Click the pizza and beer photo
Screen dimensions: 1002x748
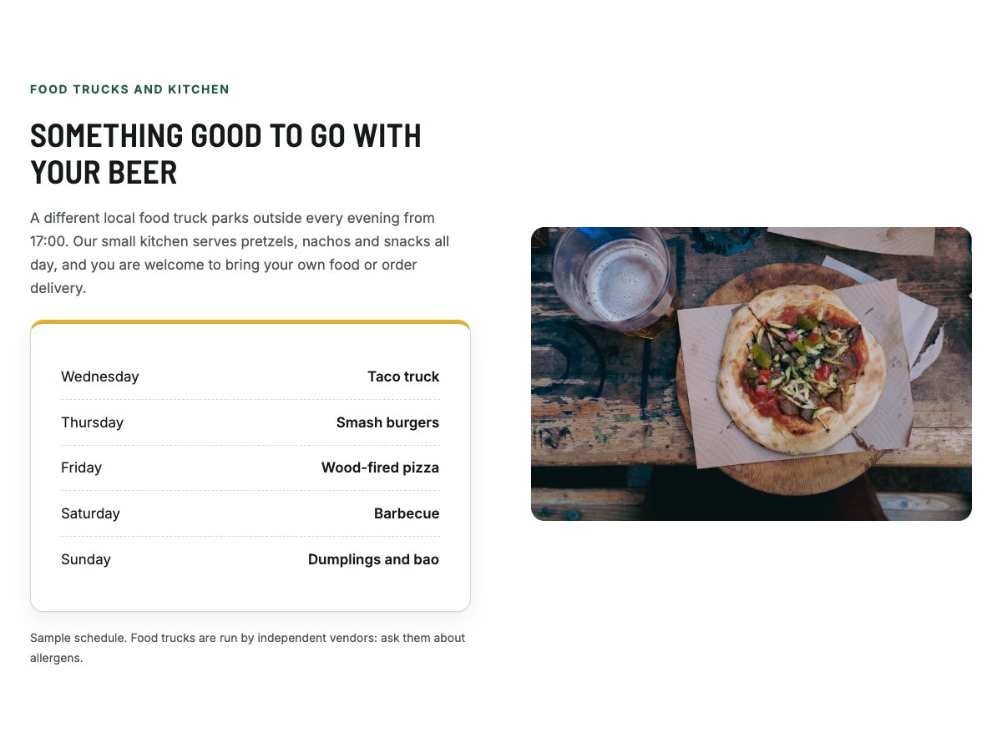pos(751,374)
